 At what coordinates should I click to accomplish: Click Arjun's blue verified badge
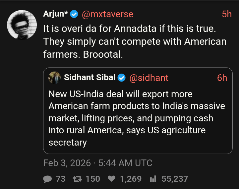(74, 14)
